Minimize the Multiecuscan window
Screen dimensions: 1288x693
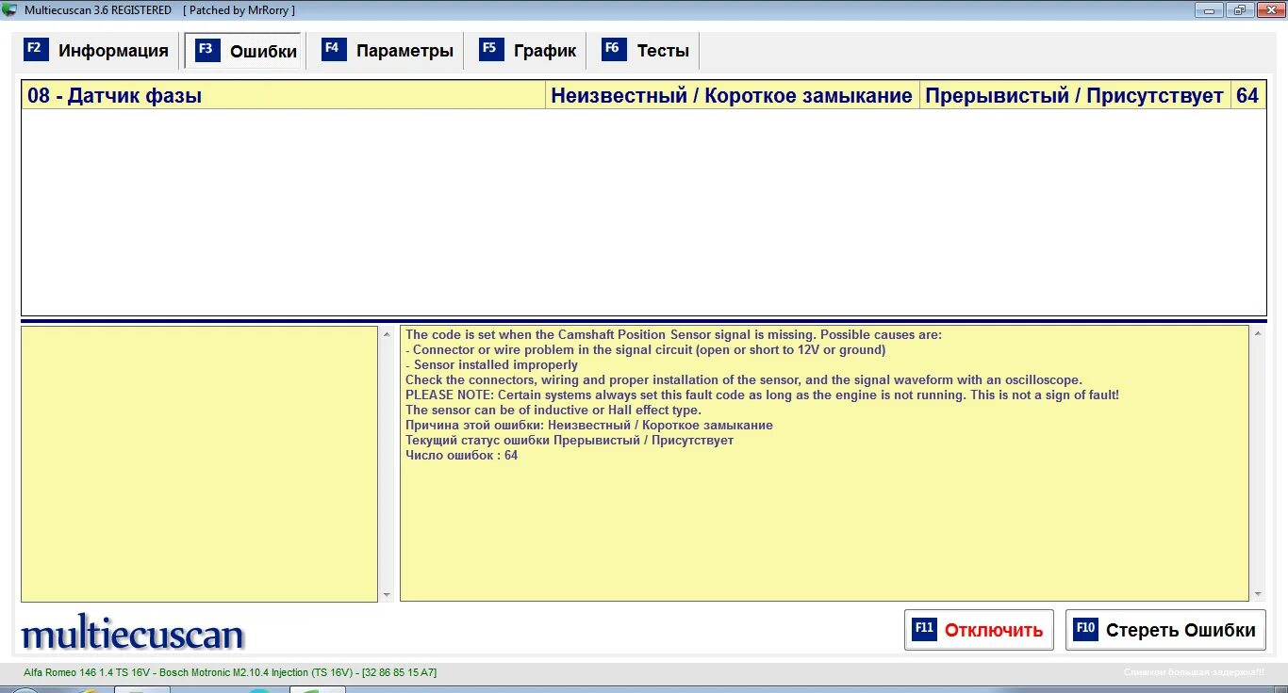tap(1210, 9)
